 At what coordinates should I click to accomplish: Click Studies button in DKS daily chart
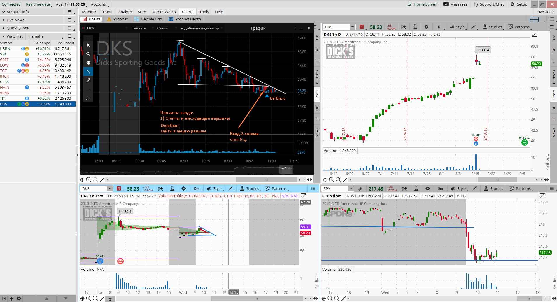click(x=493, y=27)
